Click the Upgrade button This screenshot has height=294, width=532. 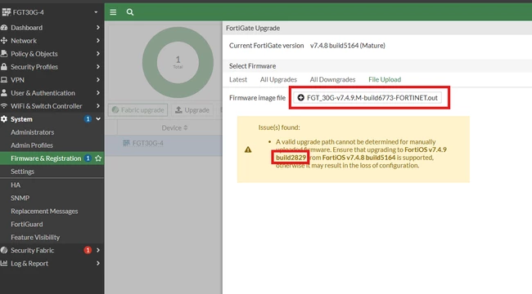click(192, 110)
